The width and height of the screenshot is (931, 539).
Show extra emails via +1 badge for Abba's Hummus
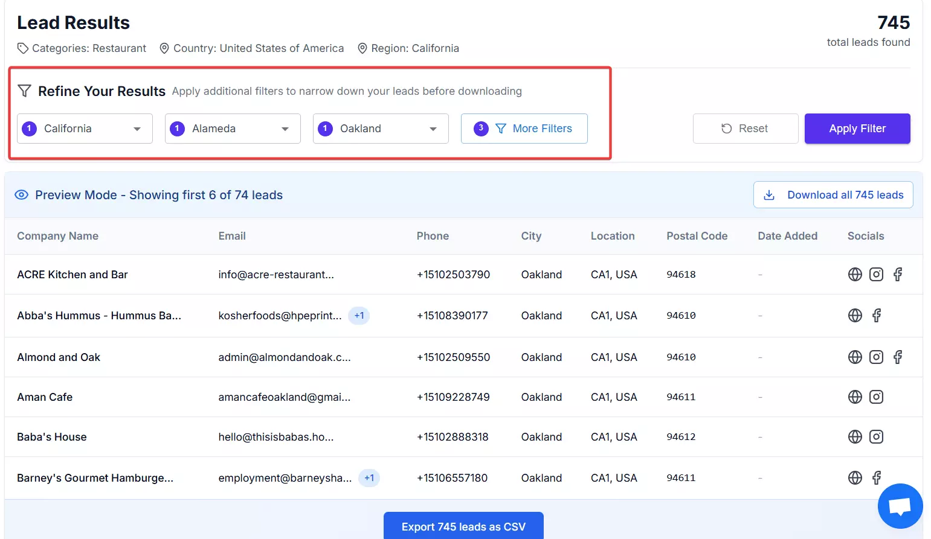click(x=359, y=316)
